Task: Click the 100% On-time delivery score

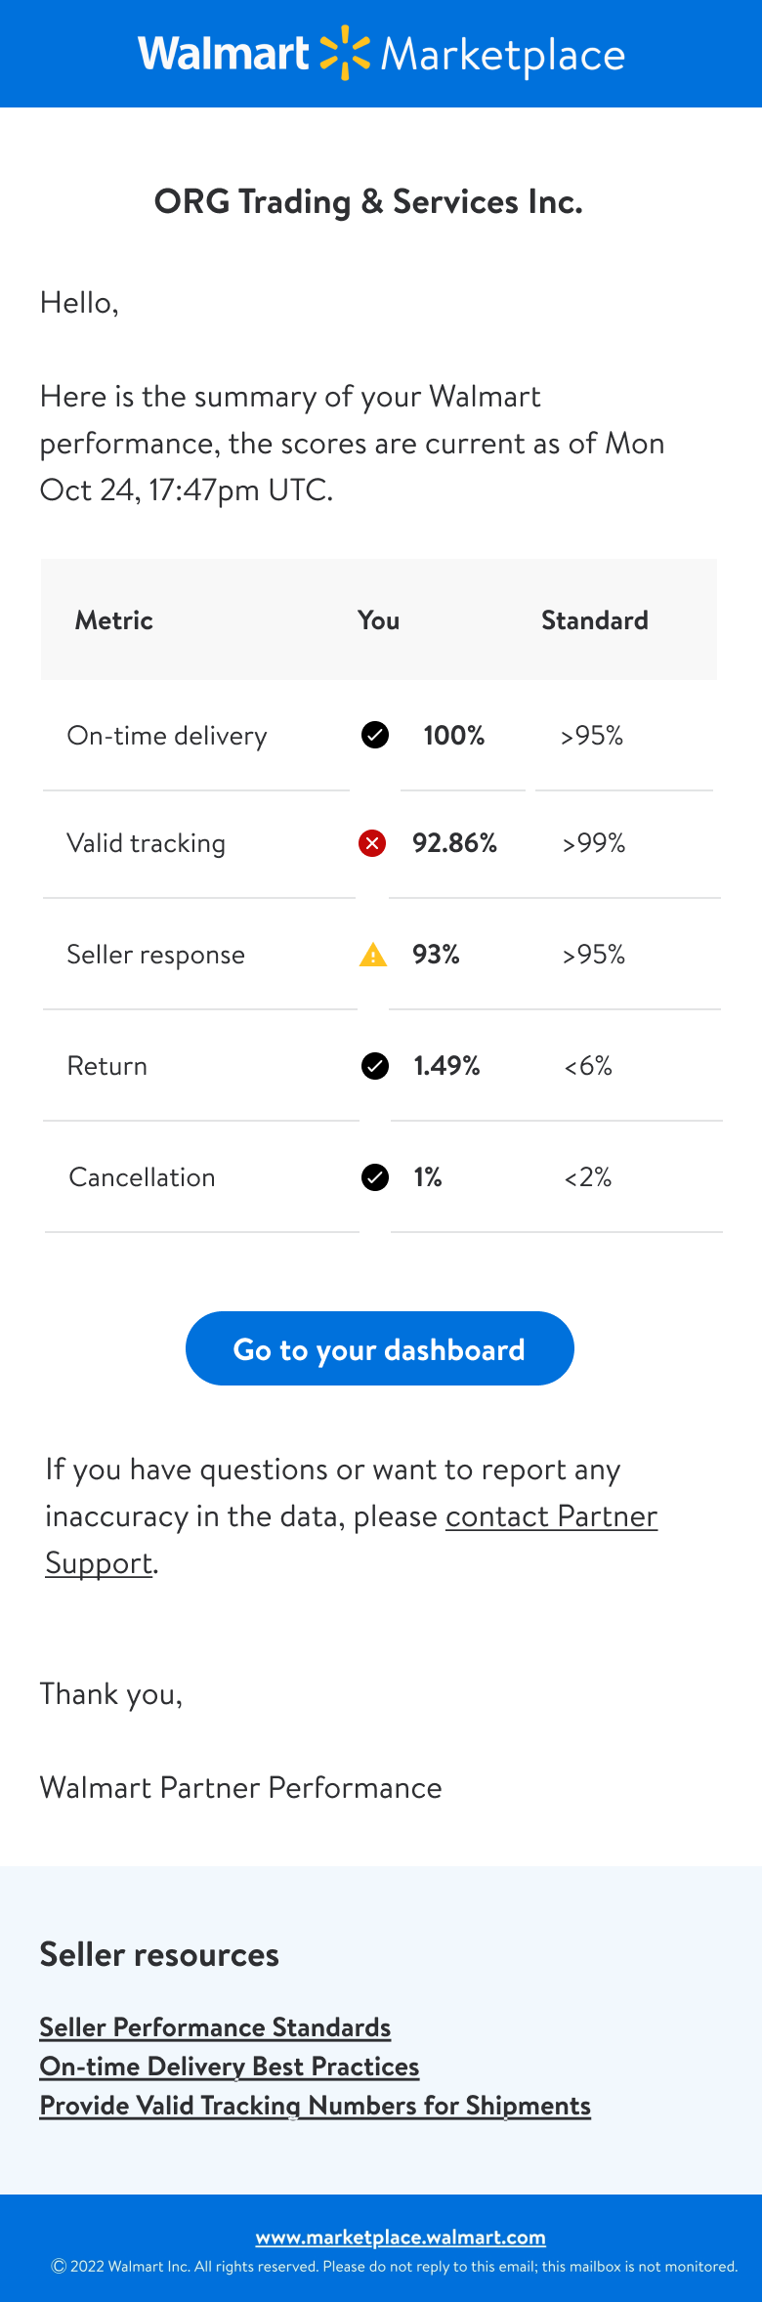Action: [x=454, y=735]
